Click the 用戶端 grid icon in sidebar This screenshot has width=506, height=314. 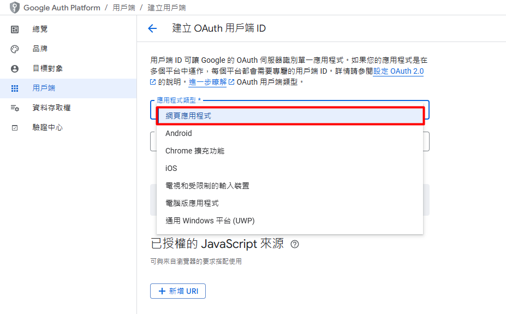15,88
